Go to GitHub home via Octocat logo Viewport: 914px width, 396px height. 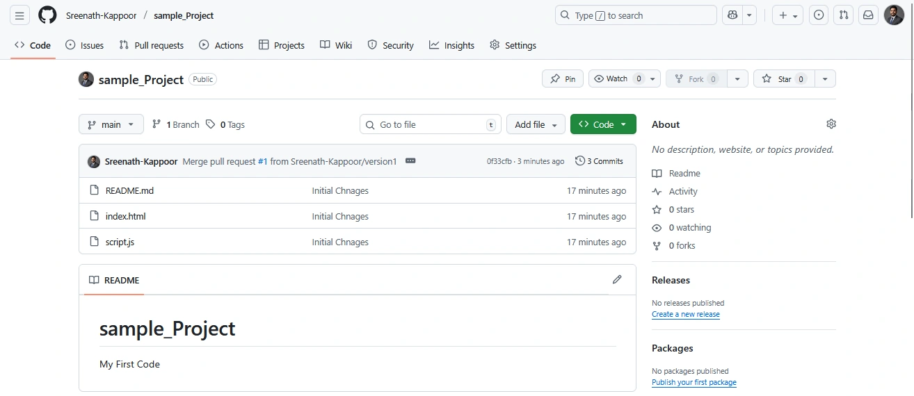47,15
